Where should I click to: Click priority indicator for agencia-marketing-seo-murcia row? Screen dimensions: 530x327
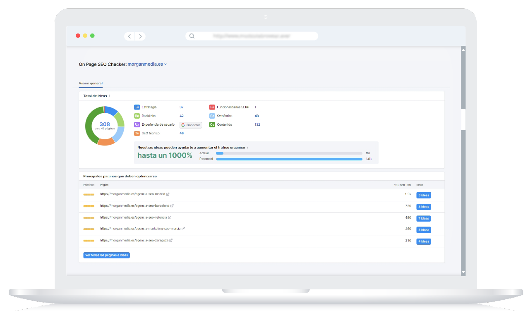tap(89, 229)
